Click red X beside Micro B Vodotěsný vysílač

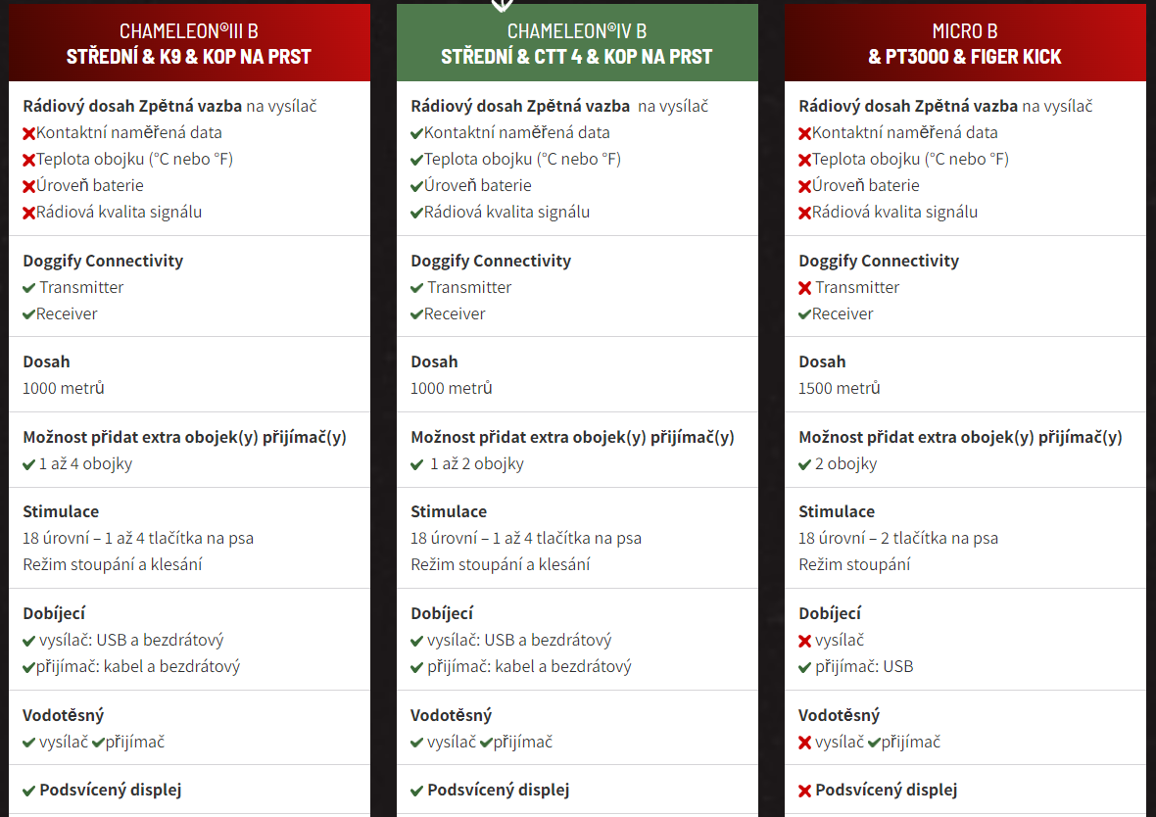[x=805, y=743]
